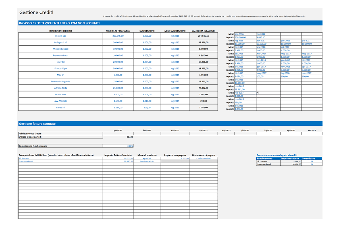Select value 209.845,10 for Vercelli Spa
Viewport: 339px width, 227px height.
(x=118, y=36)
